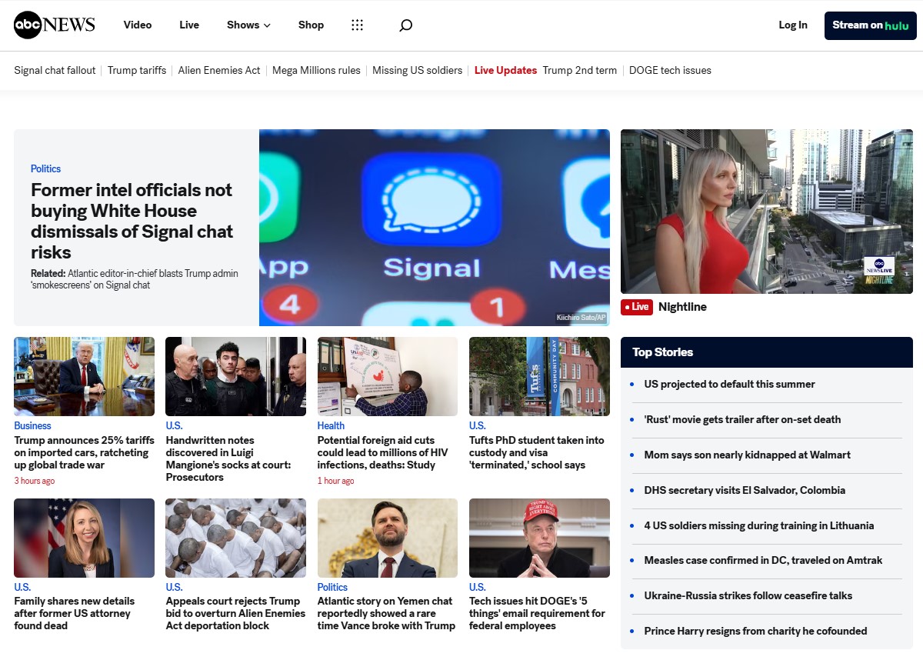Open the Mega Millions rules topic
923x660 pixels.
point(316,70)
